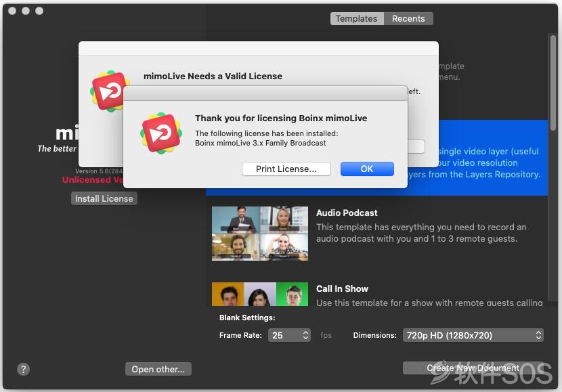Viewport: 562px width, 392px height.
Task: Click the Audio Podcast template title
Action: click(x=347, y=213)
